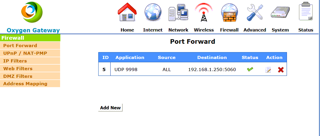
Task: Open the Status clipboard icon
Action: click(306, 12)
